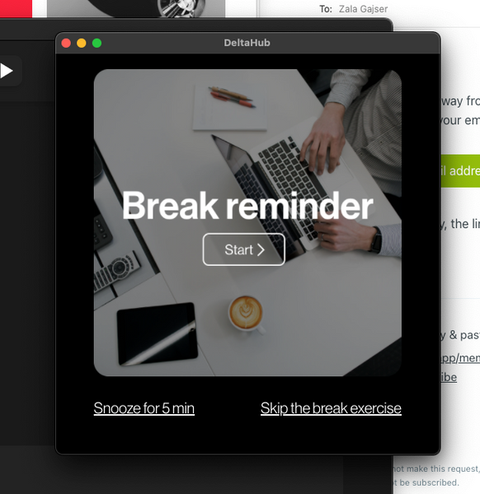The height and width of the screenshot is (494, 480).
Task: Click the green email address button
Action: (460, 171)
